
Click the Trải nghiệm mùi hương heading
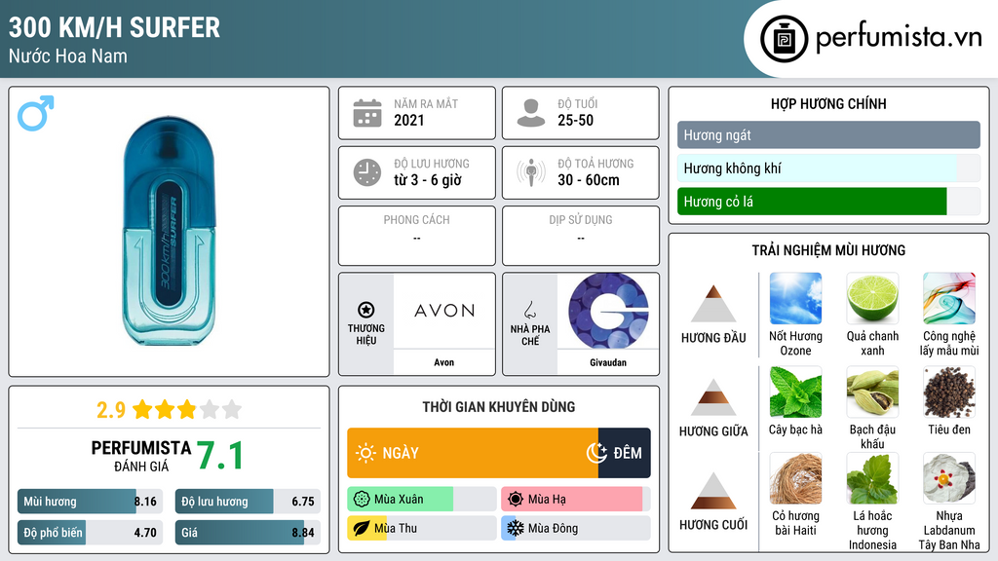(828, 250)
